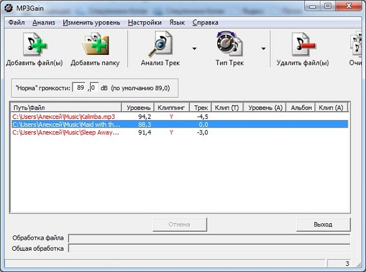The width and height of the screenshot is (366, 272).
Task: Sort list by Уровень column header
Action: (138, 107)
